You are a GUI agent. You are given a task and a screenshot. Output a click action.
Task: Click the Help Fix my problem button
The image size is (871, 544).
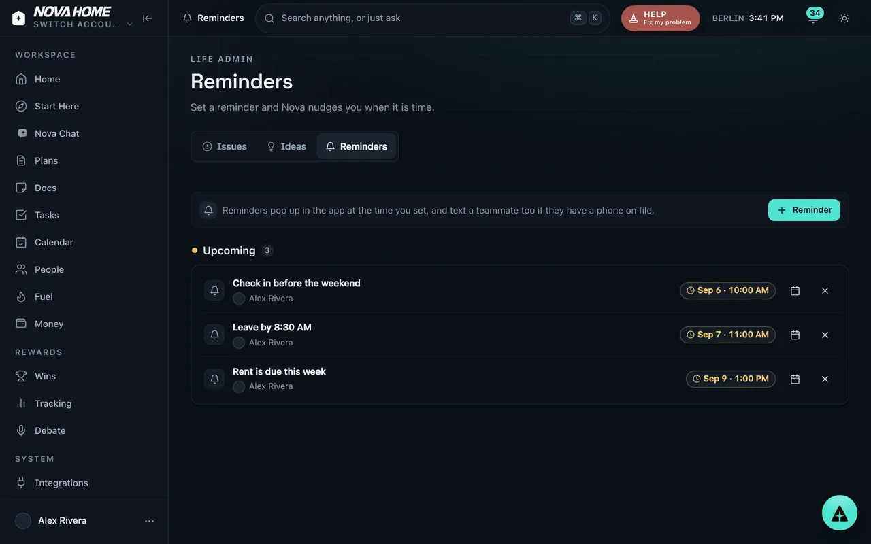[x=661, y=18]
